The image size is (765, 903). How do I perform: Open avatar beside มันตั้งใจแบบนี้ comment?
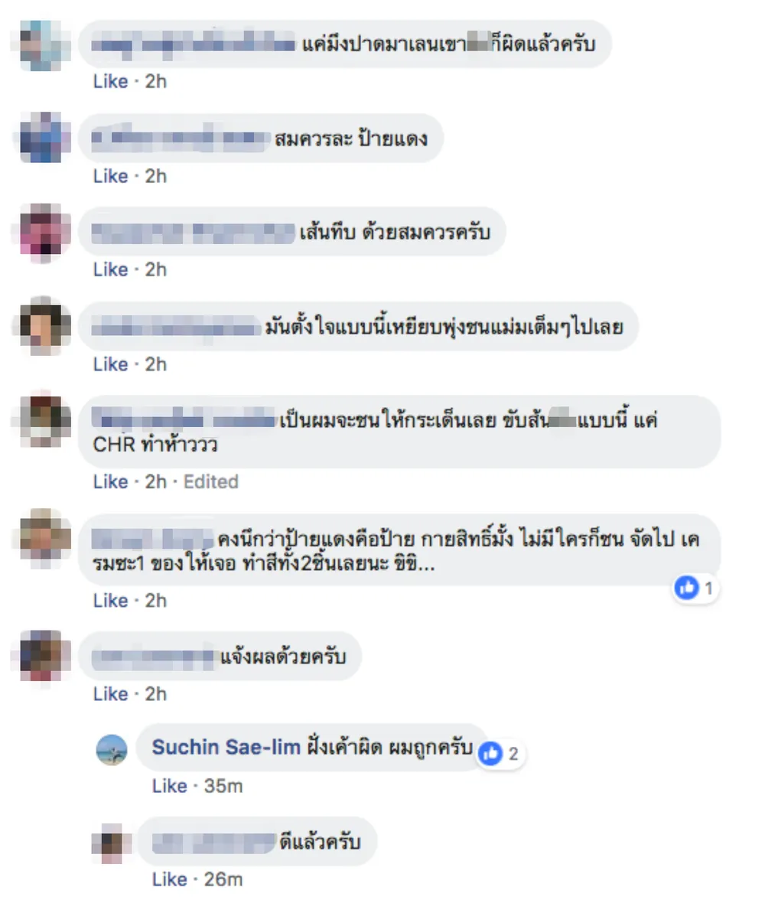(41, 326)
